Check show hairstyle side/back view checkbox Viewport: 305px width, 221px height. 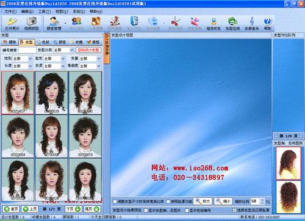click(x=146, y=210)
